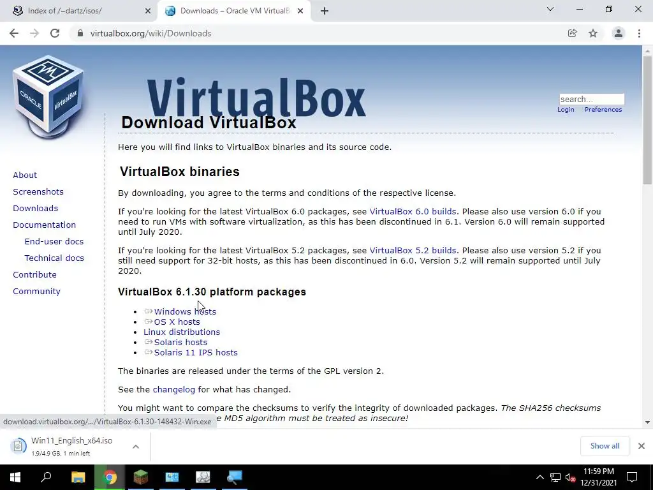This screenshot has width=653, height=490.
Task: Open the Preferences link
Action: point(603,110)
